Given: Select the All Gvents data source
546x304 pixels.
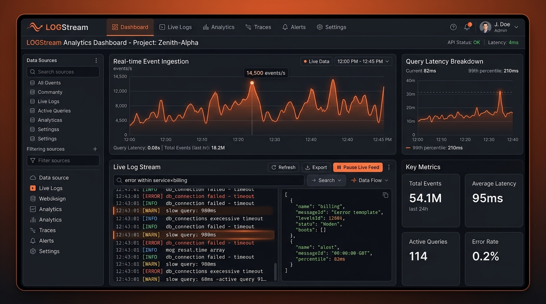Looking at the screenshot, I should pos(45,83).
